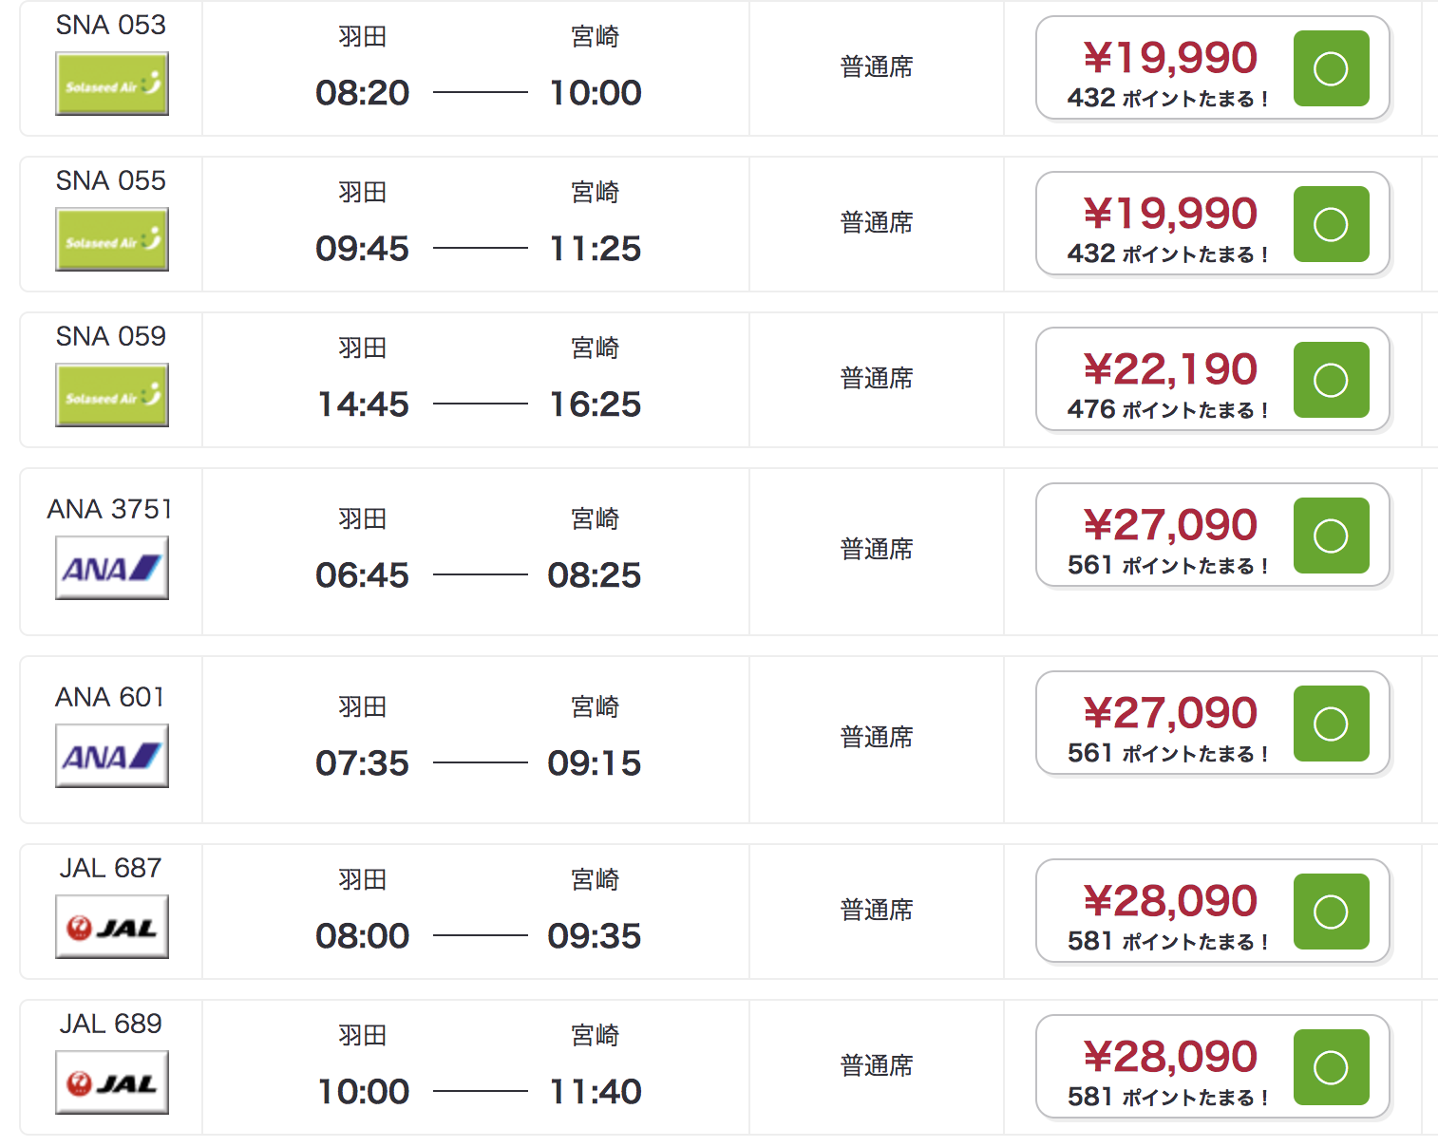Image resolution: width=1438 pixels, height=1147 pixels.
Task: Click the ¥27,090 price for the 06:45 departure
Action: point(1170,525)
